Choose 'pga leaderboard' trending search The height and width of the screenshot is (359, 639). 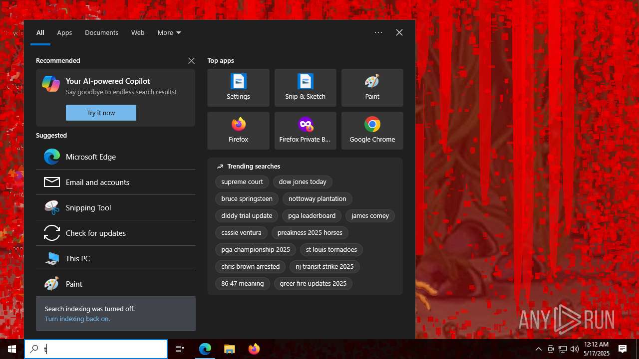tap(312, 216)
